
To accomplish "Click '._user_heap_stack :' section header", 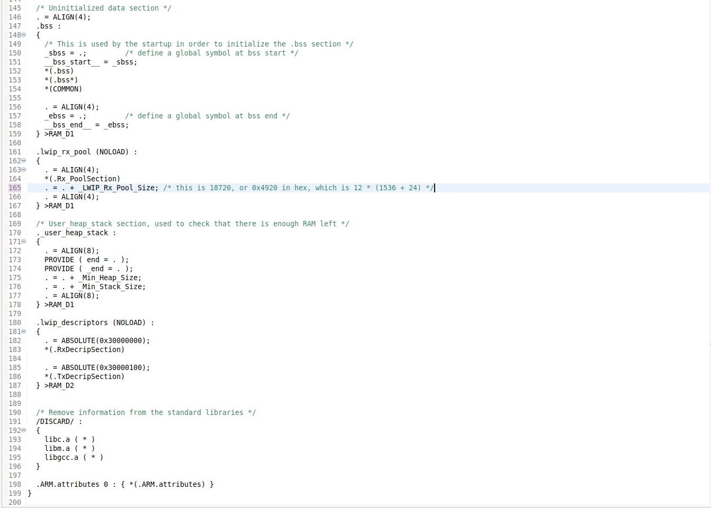I will tap(76, 233).
